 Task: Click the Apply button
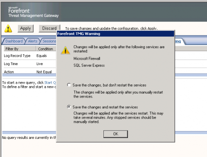pos(26,28)
